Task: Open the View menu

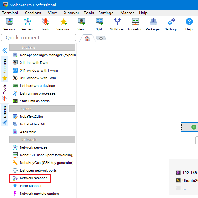Action: [52, 13]
